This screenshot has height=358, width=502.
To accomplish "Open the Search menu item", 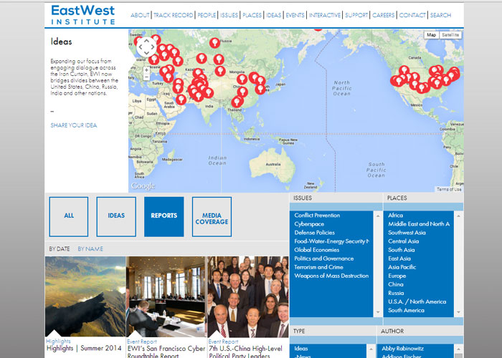I will (x=440, y=15).
